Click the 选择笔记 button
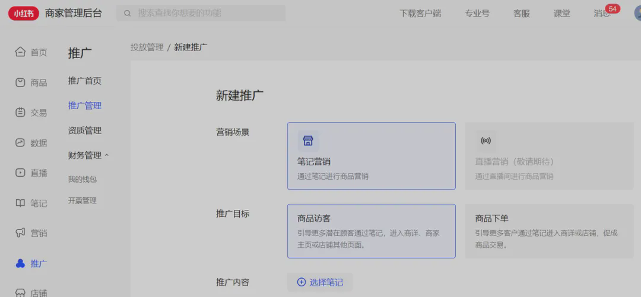 click(x=320, y=282)
